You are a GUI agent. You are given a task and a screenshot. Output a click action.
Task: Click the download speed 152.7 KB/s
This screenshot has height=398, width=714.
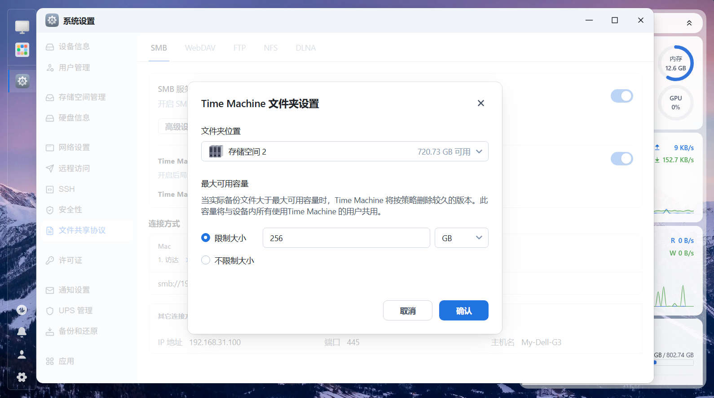click(x=678, y=160)
